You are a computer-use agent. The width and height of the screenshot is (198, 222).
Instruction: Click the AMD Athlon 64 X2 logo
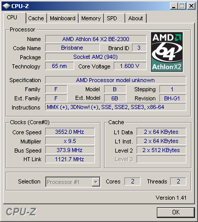(x=167, y=52)
